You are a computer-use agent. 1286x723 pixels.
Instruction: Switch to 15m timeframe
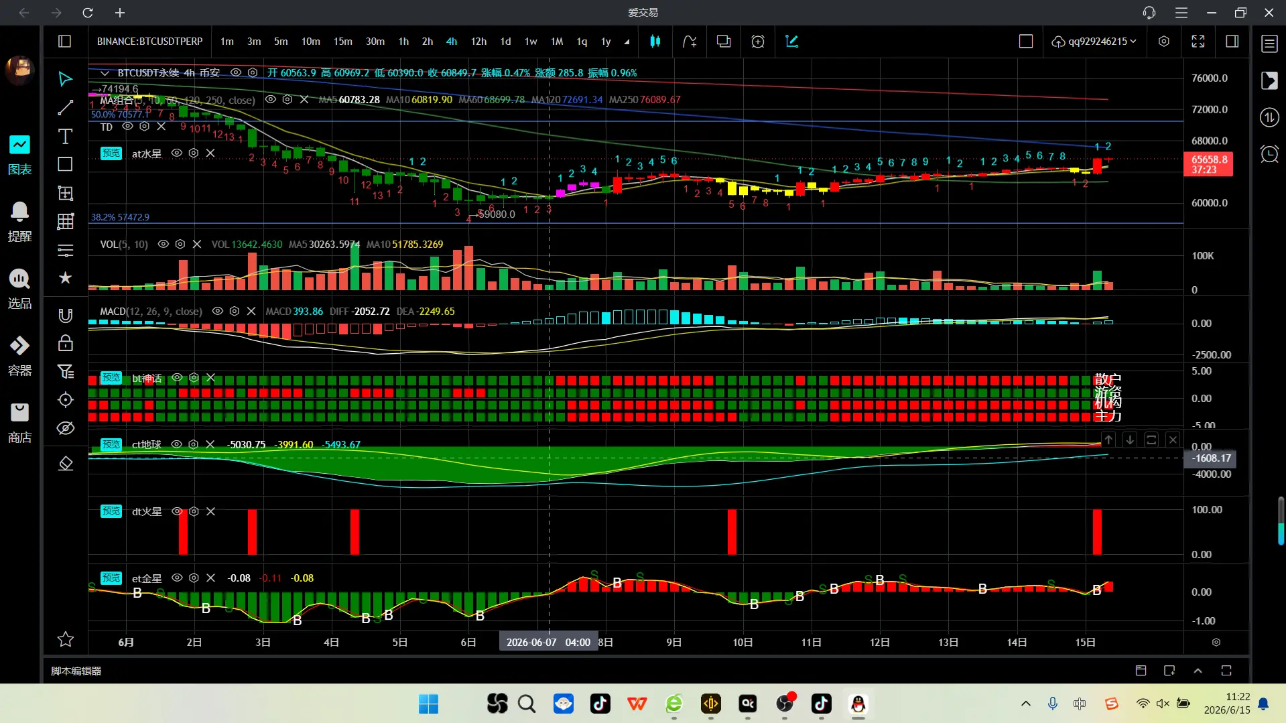point(343,42)
